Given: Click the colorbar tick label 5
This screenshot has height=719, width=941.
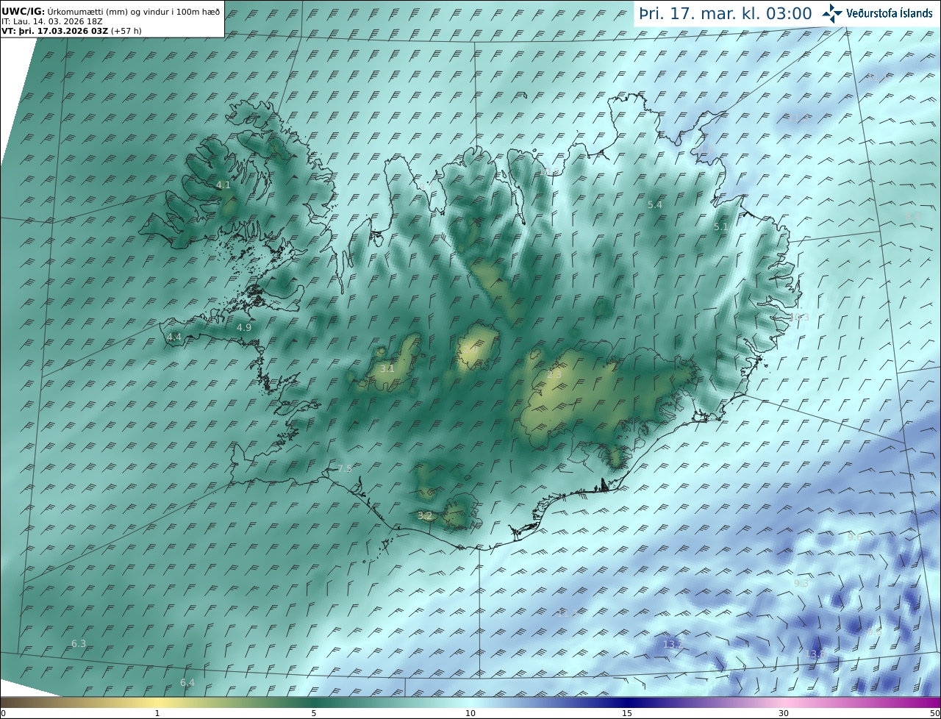Looking at the screenshot, I should (x=314, y=714).
